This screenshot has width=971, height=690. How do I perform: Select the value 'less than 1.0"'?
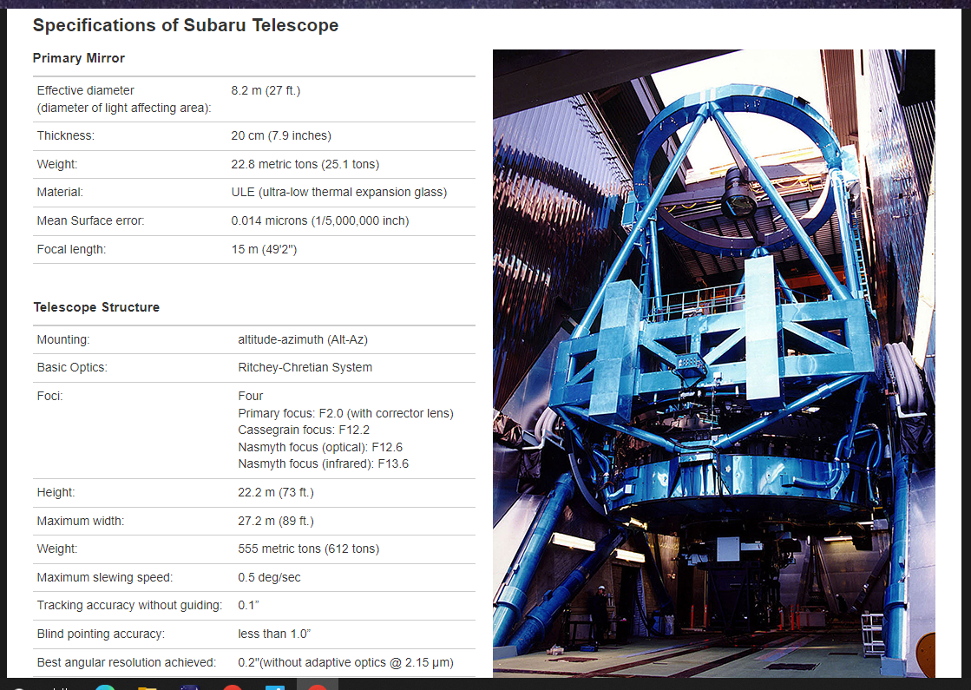coord(274,634)
